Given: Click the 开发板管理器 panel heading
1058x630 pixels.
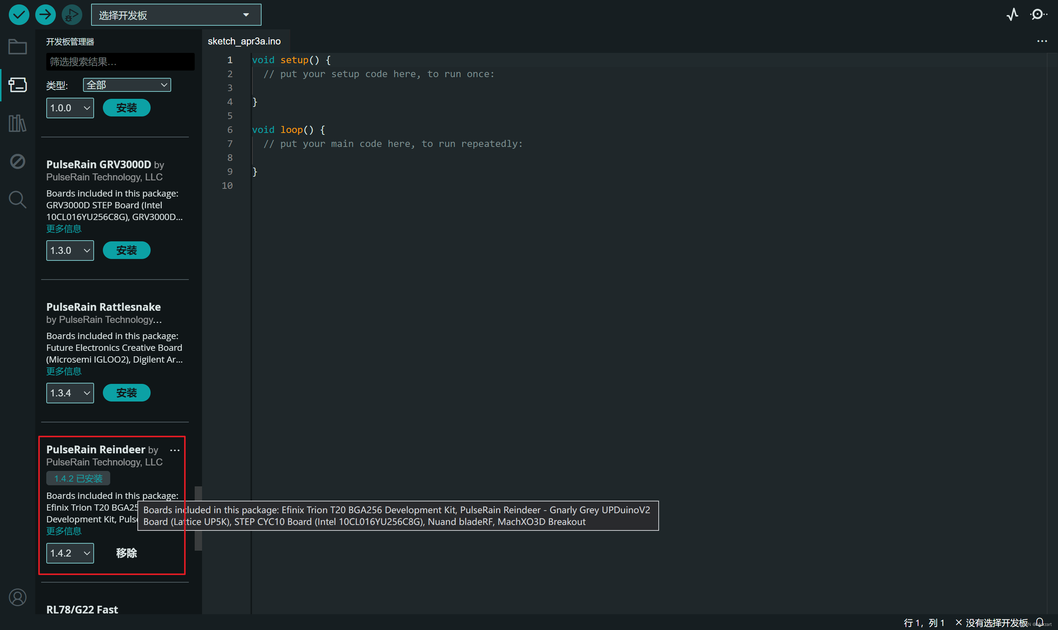Looking at the screenshot, I should tap(70, 42).
